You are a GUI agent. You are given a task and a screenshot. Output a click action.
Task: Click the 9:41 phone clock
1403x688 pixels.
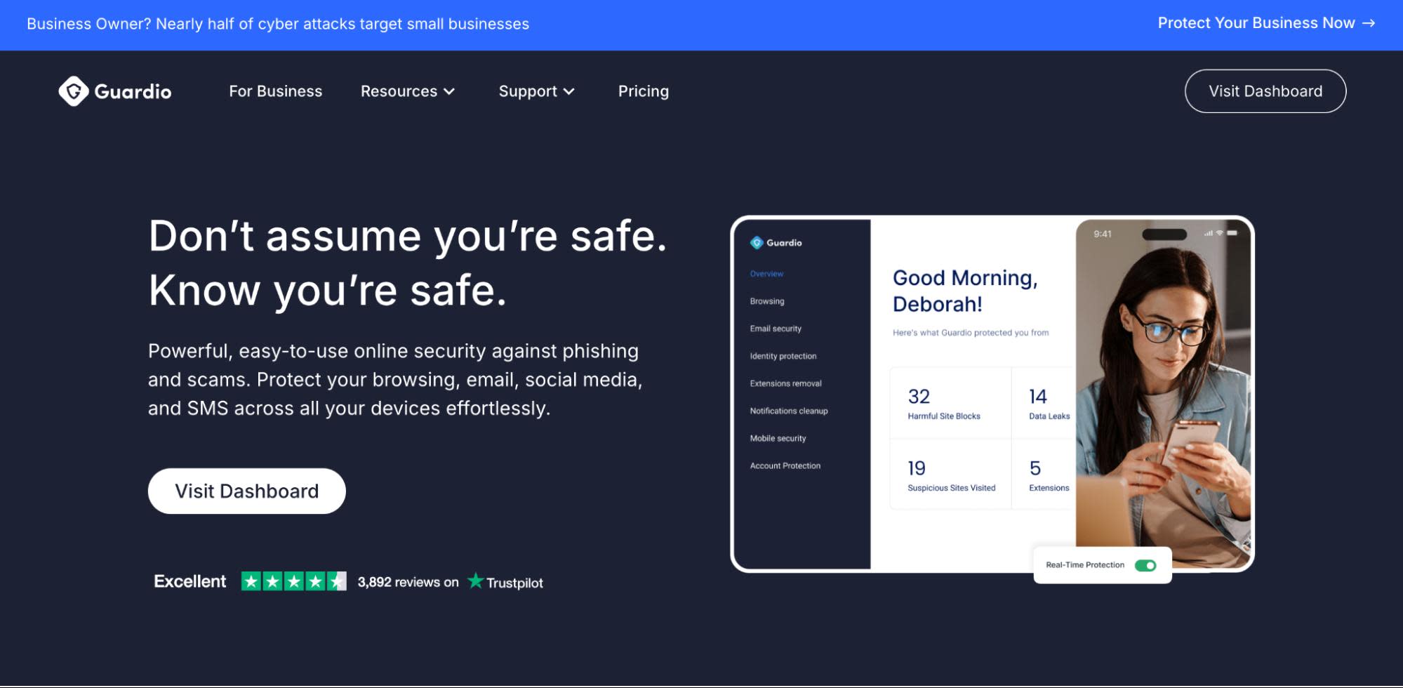(1102, 234)
